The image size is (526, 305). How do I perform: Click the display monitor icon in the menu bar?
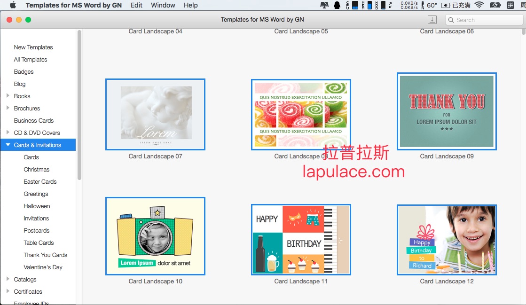324,5
